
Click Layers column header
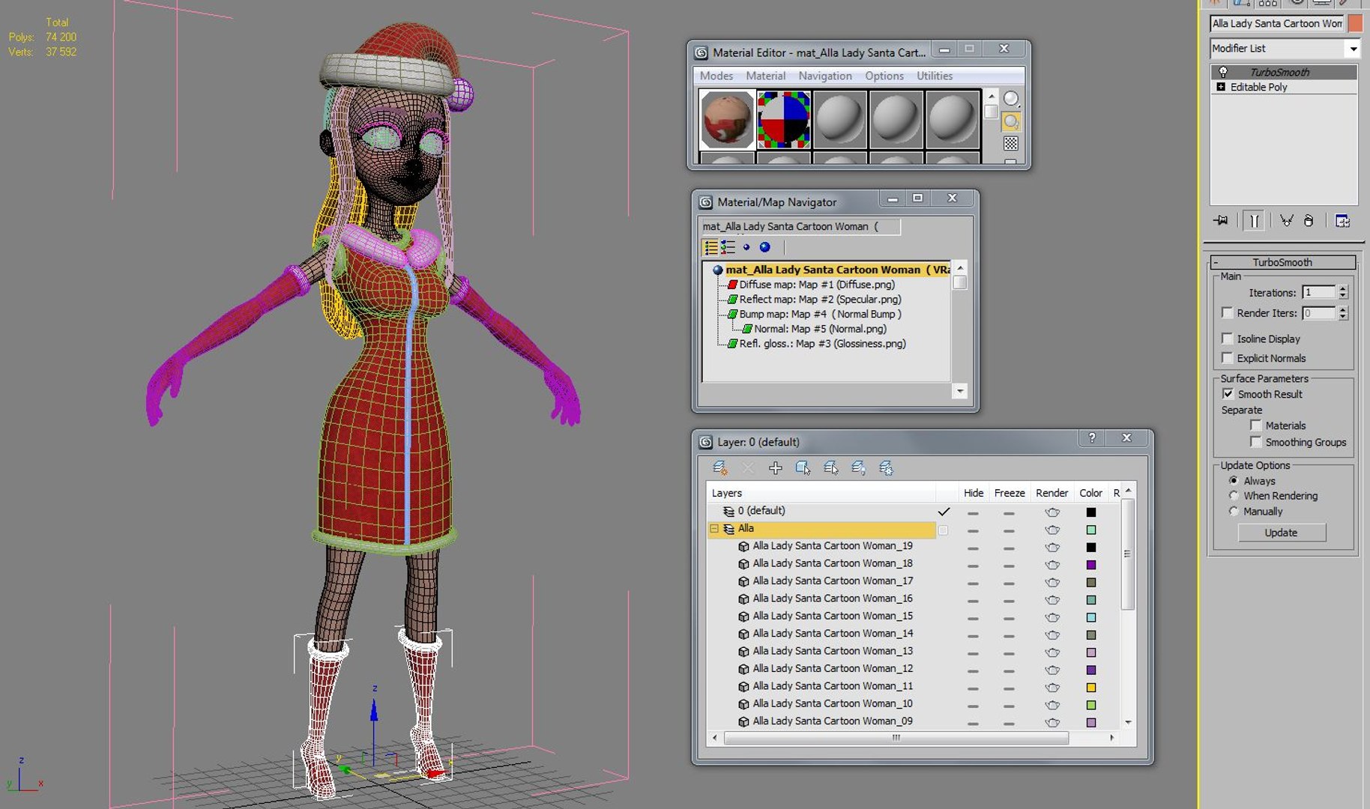[x=821, y=493]
